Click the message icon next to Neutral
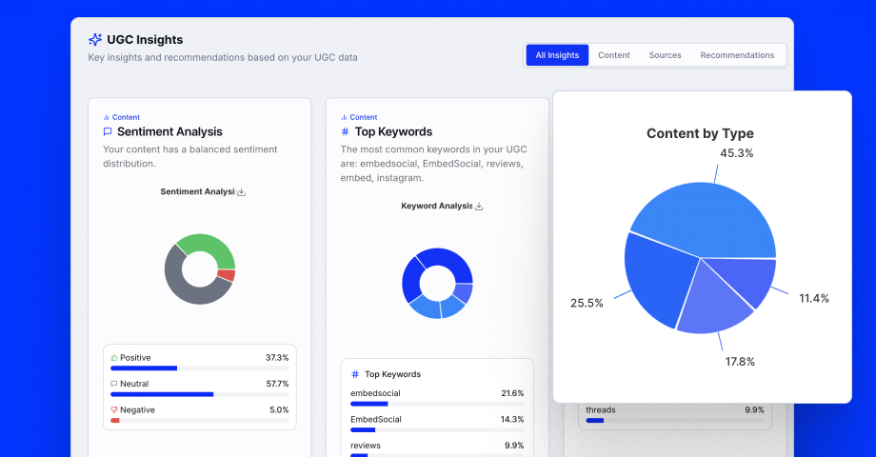The width and height of the screenshot is (876, 457). click(x=114, y=384)
